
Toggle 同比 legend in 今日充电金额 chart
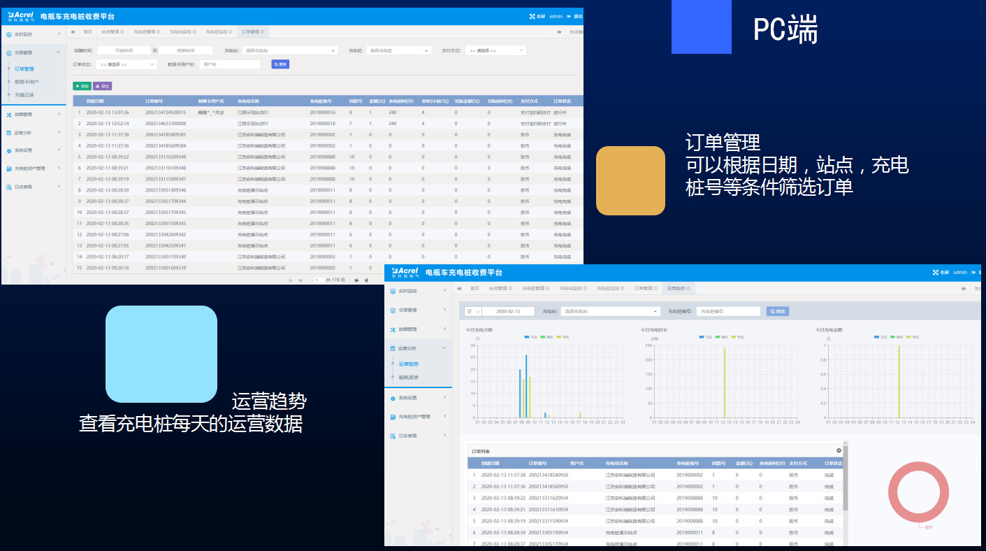pyautogui.click(x=897, y=337)
